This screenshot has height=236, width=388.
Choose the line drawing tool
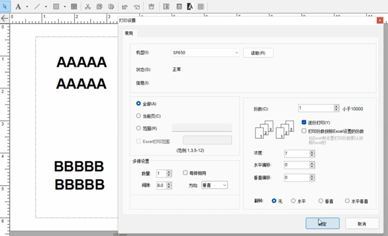pos(37,7)
